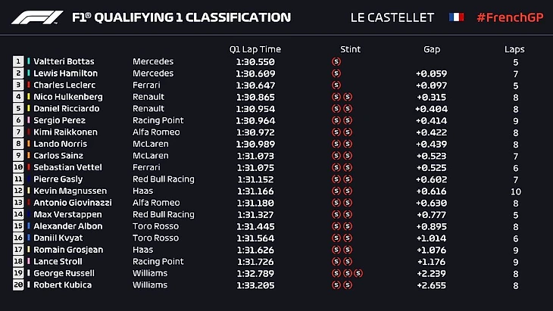Screen dimensions: 553x311
Task: Click the position 10 number box beside Vettel
Action: click(18, 167)
